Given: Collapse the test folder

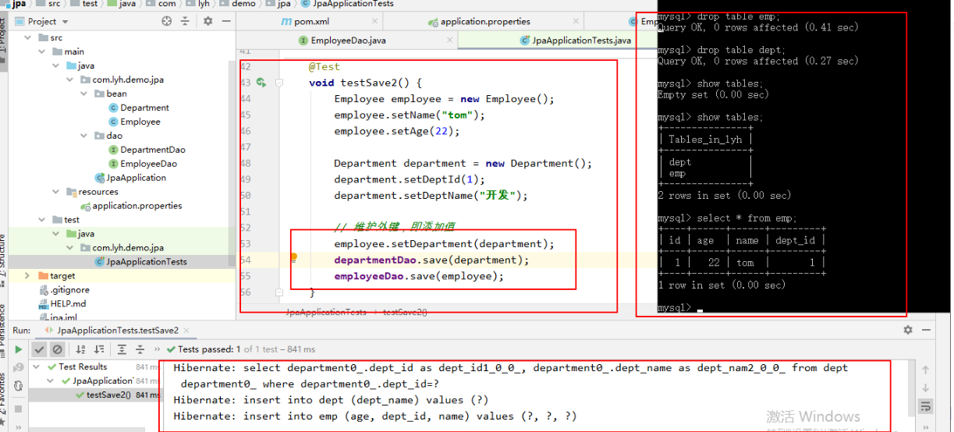Looking at the screenshot, I should point(42,220).
